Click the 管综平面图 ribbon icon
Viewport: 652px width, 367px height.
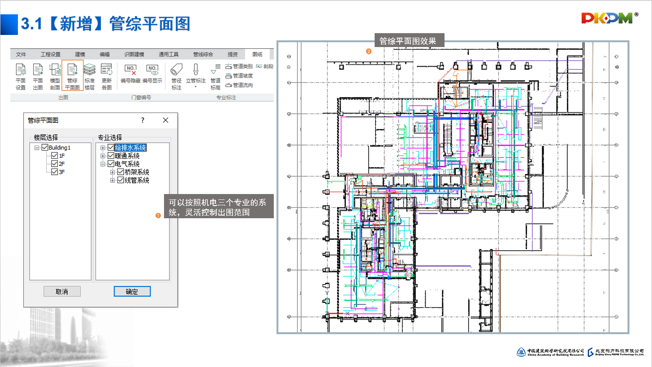[72, 76]
